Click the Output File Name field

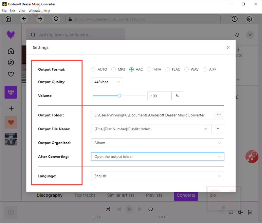point(151,129)
